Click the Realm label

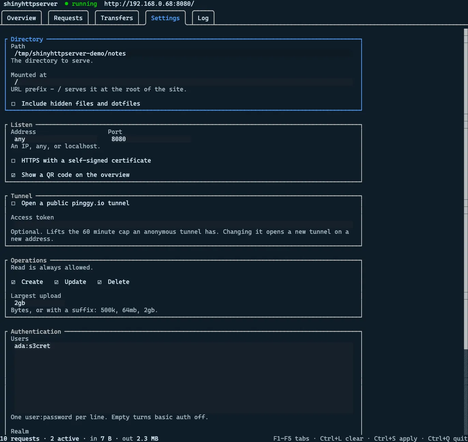tap(20, 431)
